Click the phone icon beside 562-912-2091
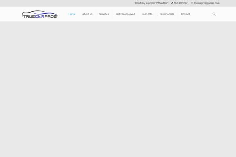 (172, 3)
